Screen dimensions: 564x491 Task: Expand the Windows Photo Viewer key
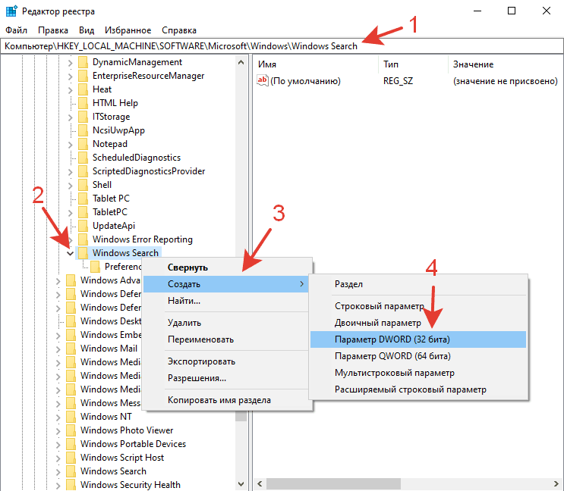[58, 430]
